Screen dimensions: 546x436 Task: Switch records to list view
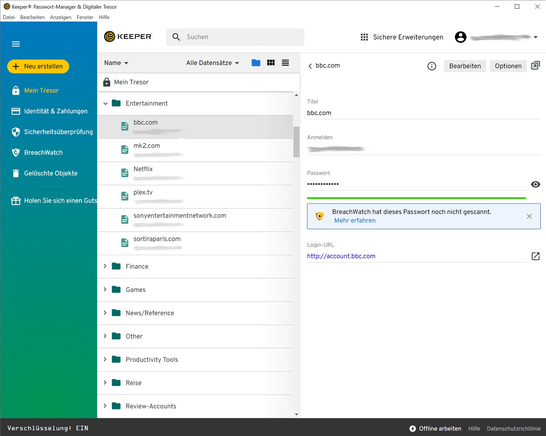285,63
